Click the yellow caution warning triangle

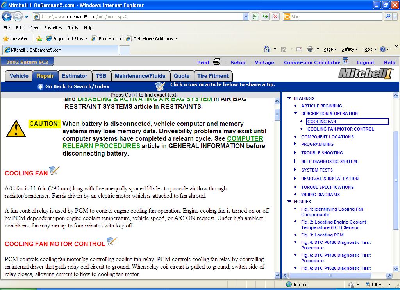coord(16,129)
